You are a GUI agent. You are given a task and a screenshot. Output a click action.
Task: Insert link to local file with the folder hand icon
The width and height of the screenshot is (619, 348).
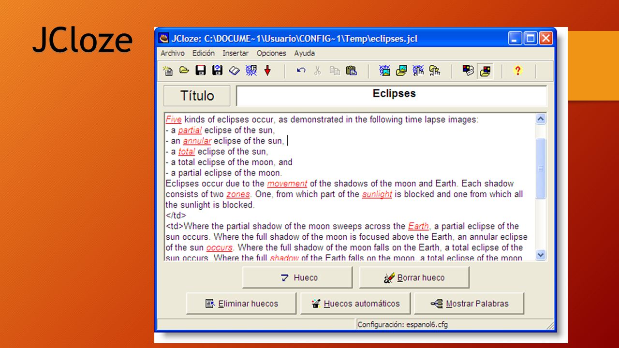coord(435,71)
